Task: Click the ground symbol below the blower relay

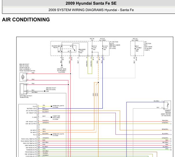Action: coord(62,65)
